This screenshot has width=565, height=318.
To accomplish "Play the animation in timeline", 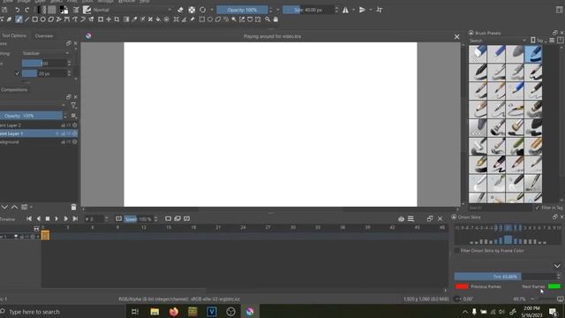I will (x=56, y=218).
